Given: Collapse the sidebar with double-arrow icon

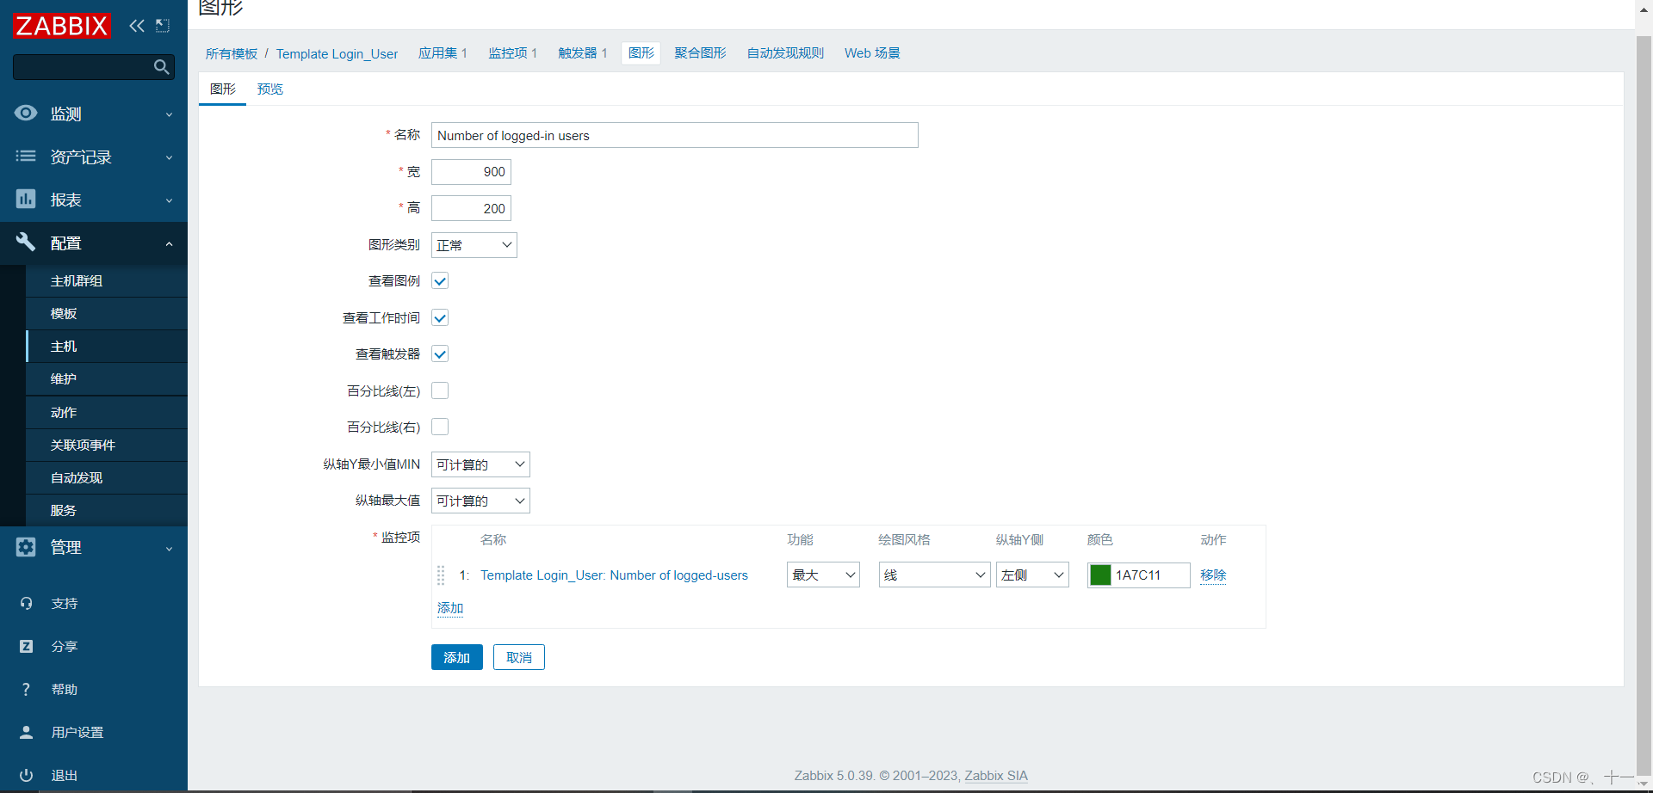Looking at the screenshot, I should click(136, 26).
